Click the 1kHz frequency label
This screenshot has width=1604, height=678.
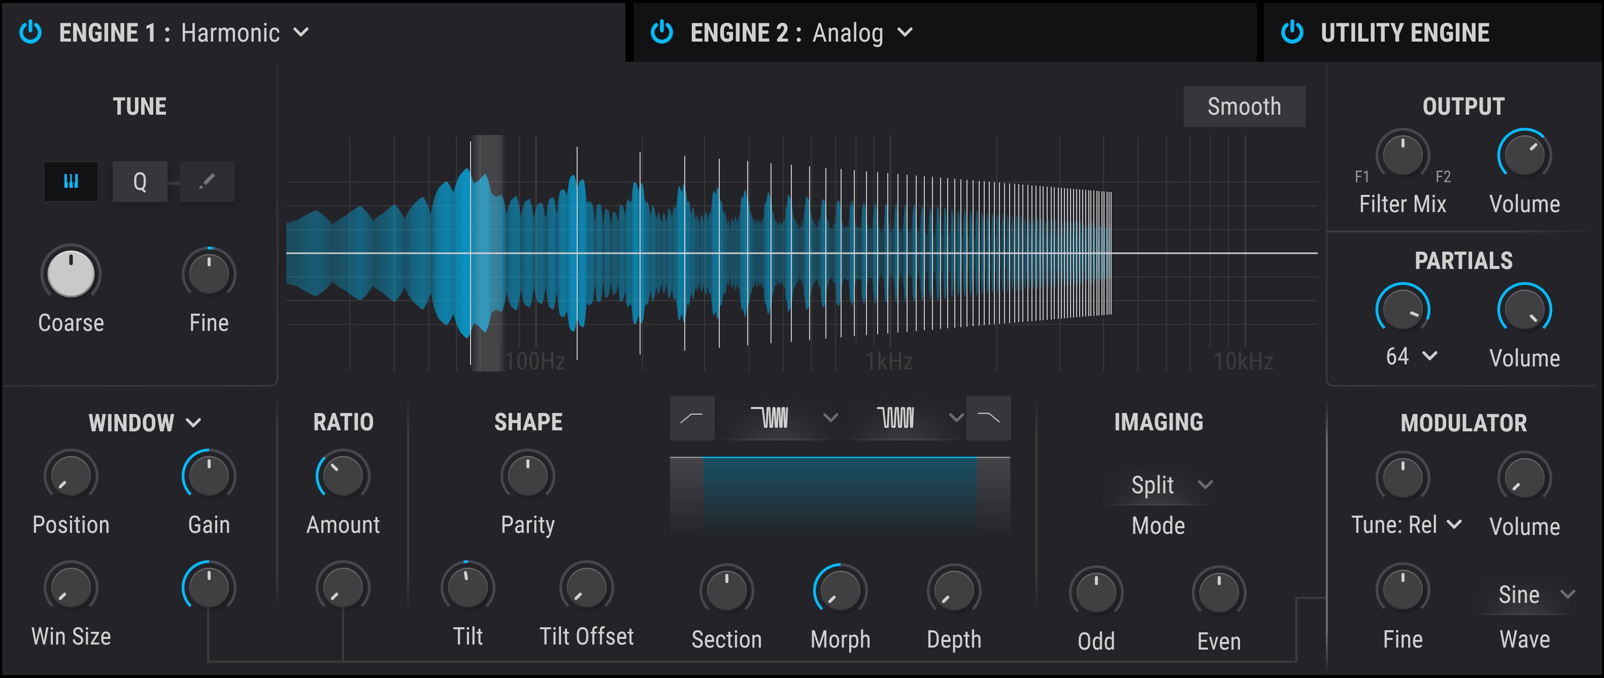889,361
